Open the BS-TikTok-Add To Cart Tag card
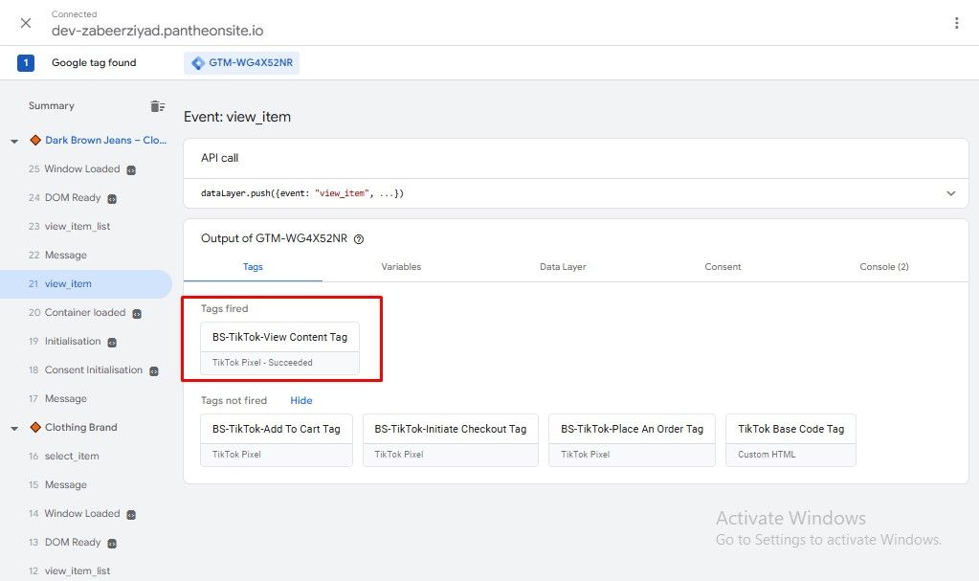 [x=276, y=440]
